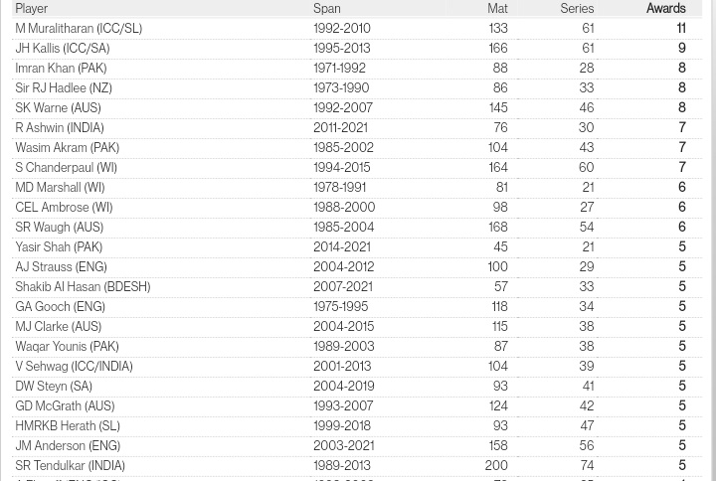Image resolution: width=716 pixels, height=481 pixels.
Task: Select S Chanderpaul's name link
Action: coord(54,168)
